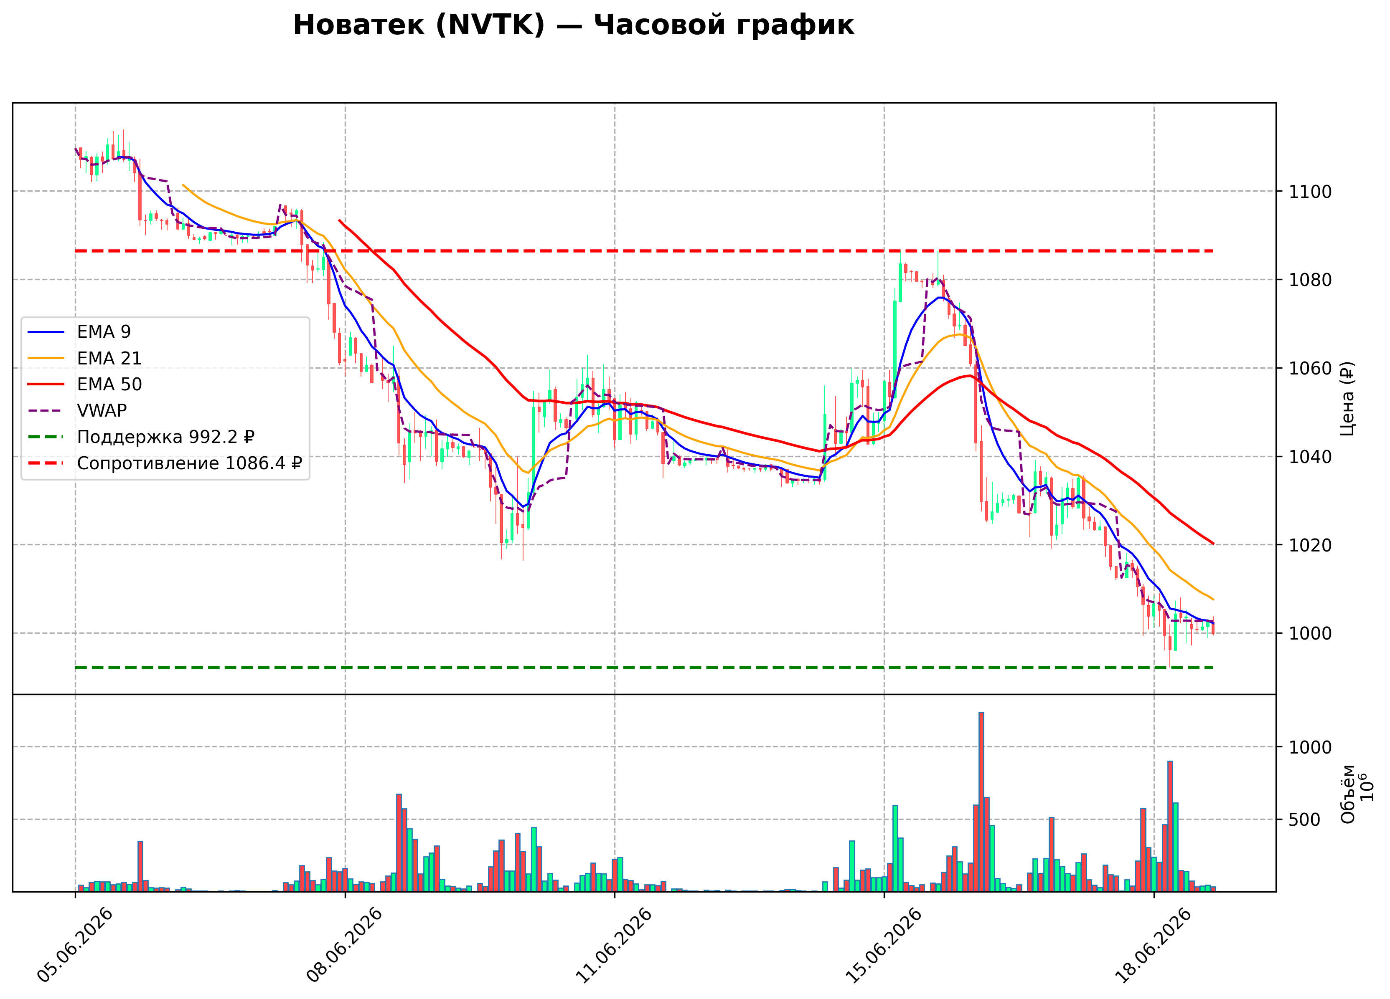Click the "VWAP" legend label
Image resolution: width=1390 pixels, height=999 pixels.
[102, 411]
